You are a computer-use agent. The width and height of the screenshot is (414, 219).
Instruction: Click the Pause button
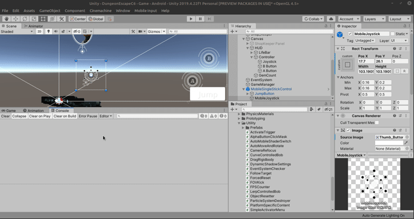pyautogui.click(x=200, y=19)
